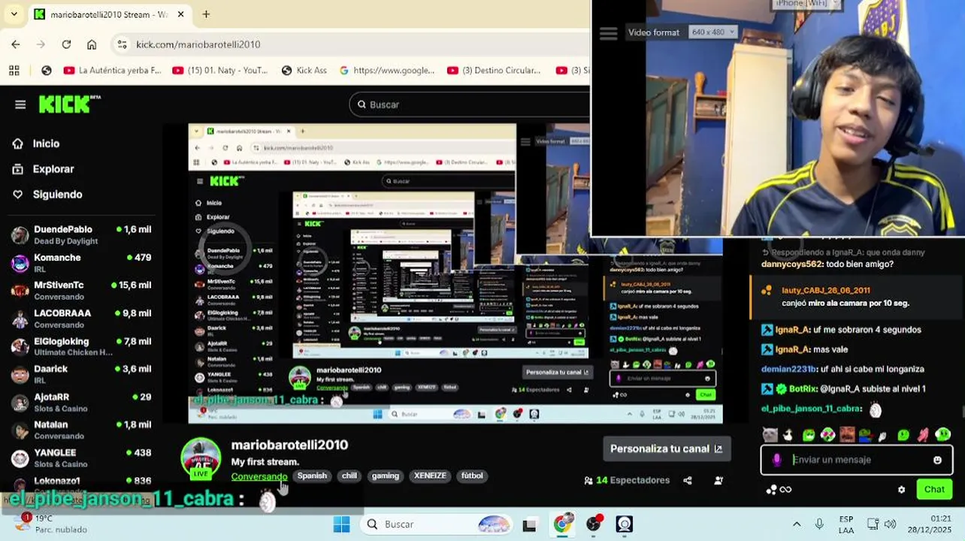Open DuendePablo channel in sidebar
Viewport: 965px width, 541px height.
click(81, 234)
